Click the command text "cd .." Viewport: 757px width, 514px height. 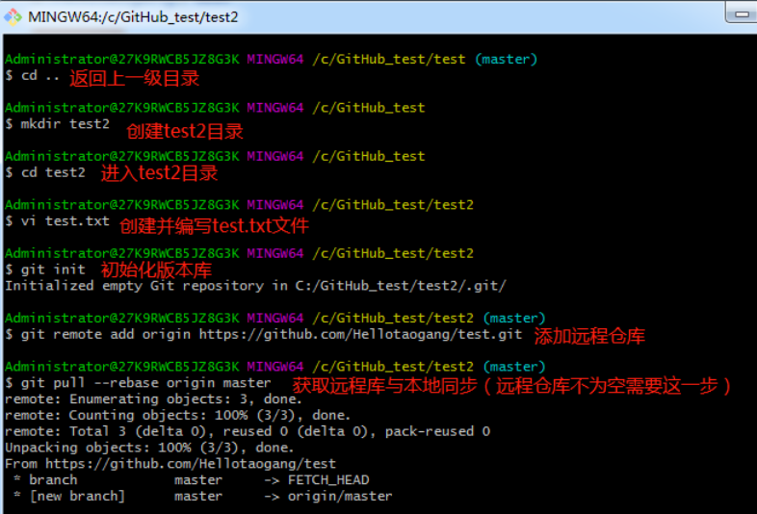coord(39,76)
